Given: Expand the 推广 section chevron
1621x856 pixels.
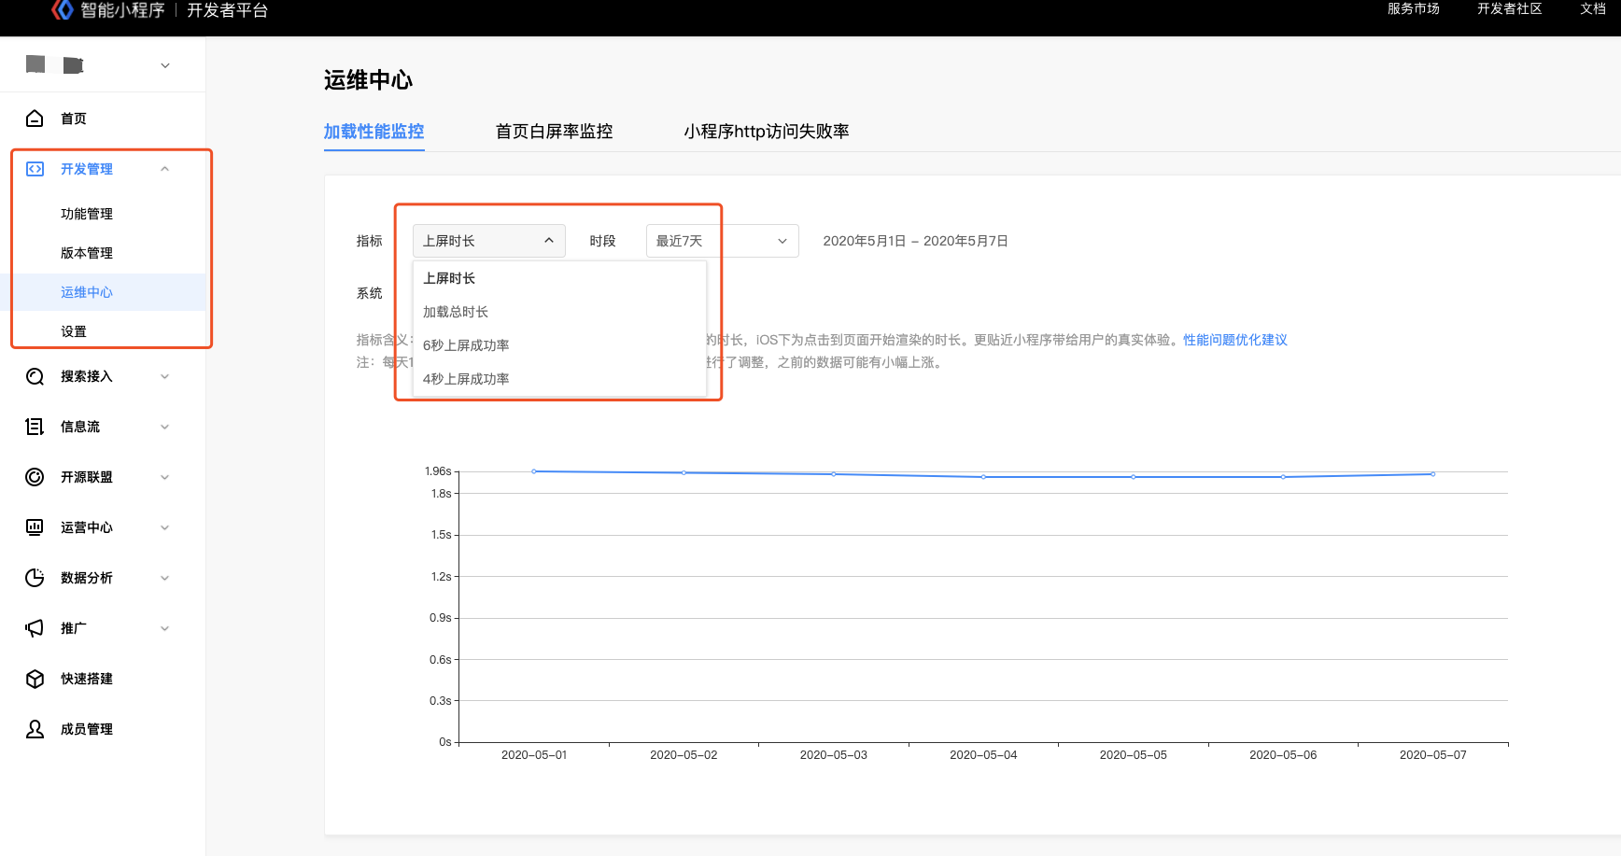Looking at the screenshot, I should coord(165,628).
